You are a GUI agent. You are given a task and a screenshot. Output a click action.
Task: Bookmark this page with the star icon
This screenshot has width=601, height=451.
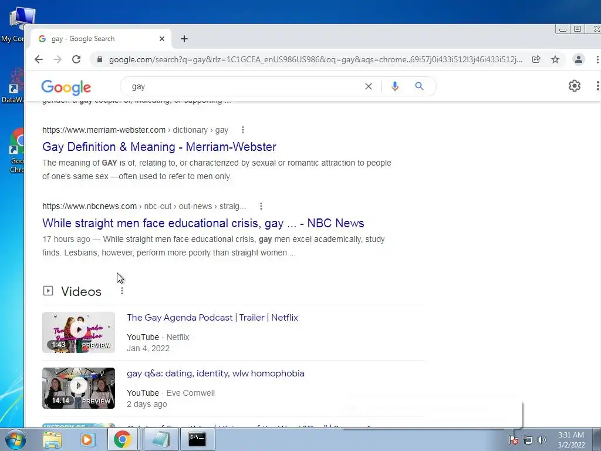[555, 59]
